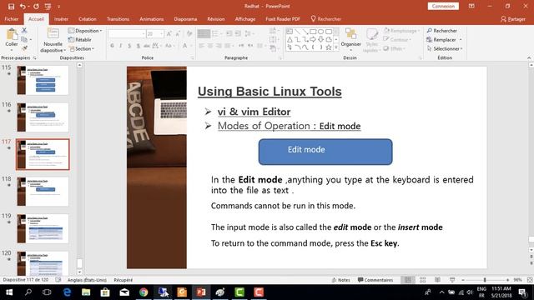Viewport: 534px width, 300px height.
Task: Open the font name combo box
Action: coord(127,33)
